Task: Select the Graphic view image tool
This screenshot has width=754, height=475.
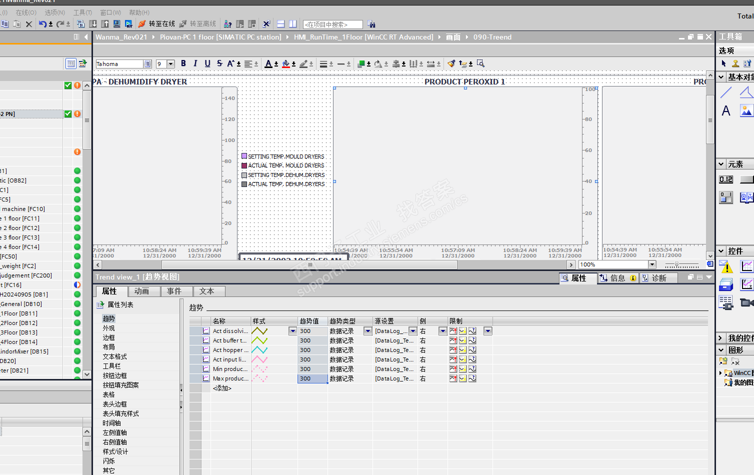Action: (746, 110)
